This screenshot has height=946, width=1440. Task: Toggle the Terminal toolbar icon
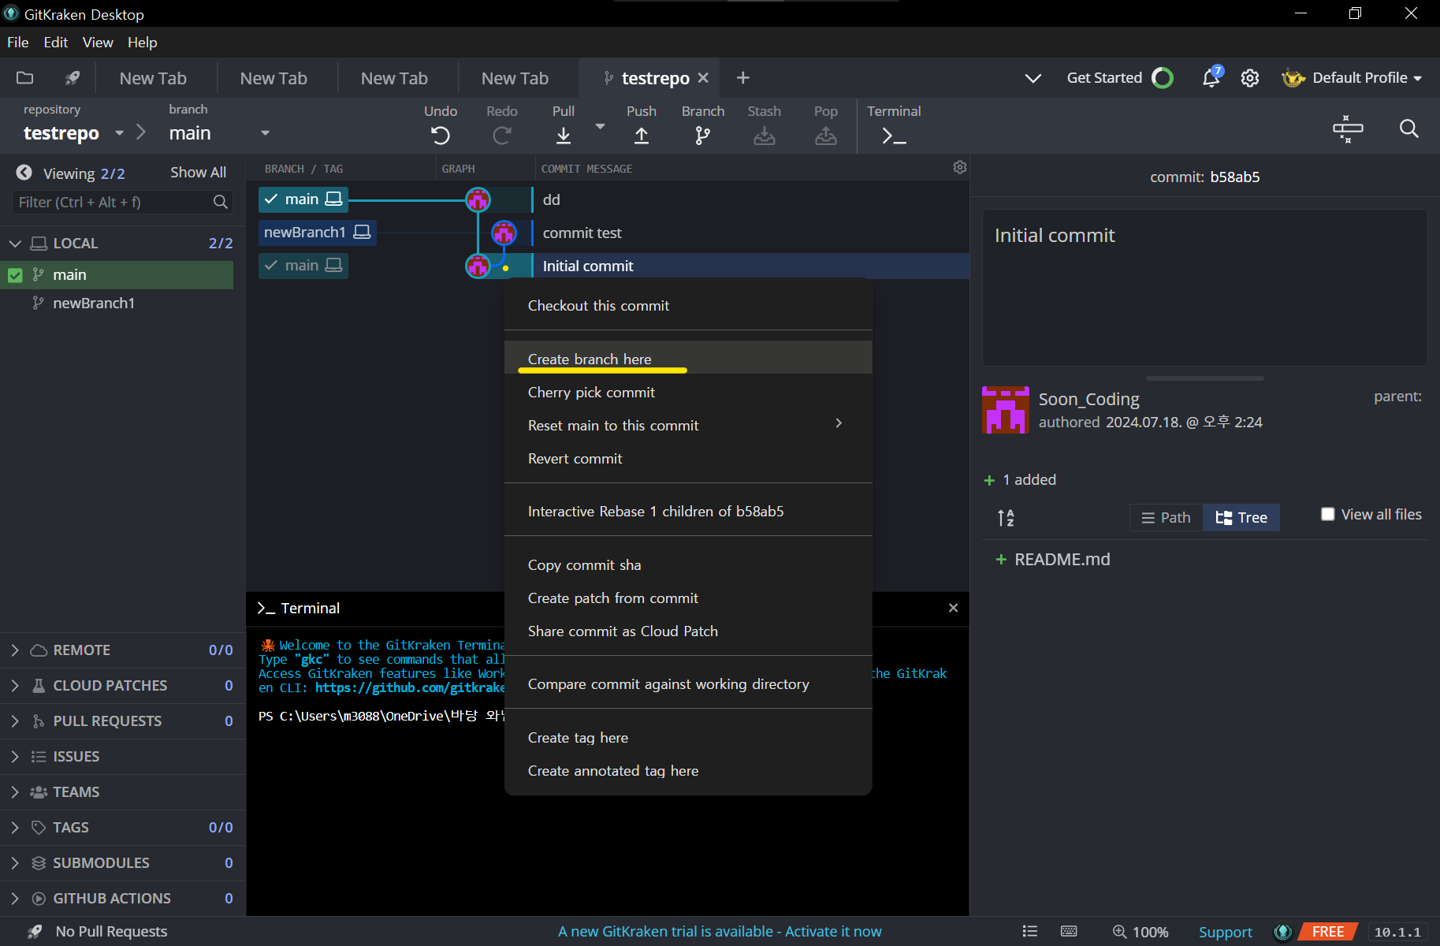point(894,136)
